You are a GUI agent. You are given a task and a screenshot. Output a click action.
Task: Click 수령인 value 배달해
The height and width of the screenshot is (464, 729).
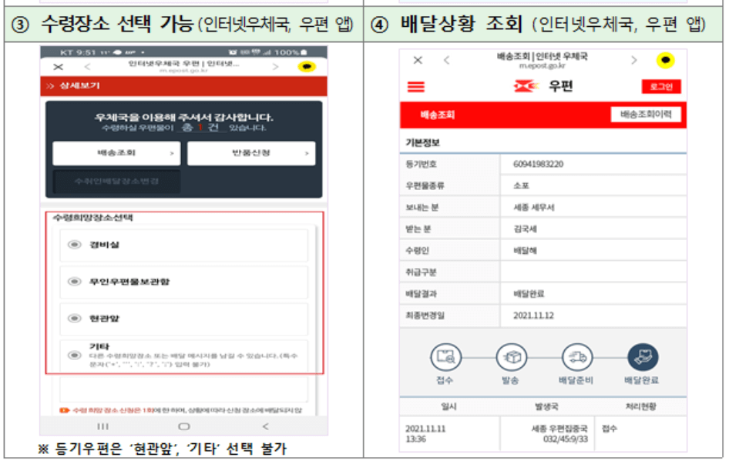(x=526, y=251)
